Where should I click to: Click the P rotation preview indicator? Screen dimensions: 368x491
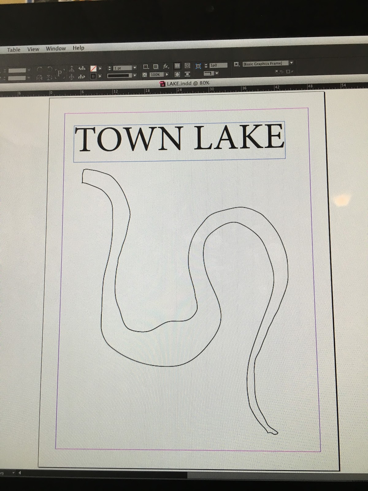pyautogui.click(x=60, y=73)
